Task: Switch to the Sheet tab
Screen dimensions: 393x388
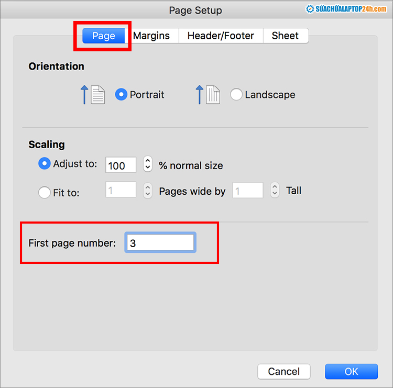Action: (286, 36)
